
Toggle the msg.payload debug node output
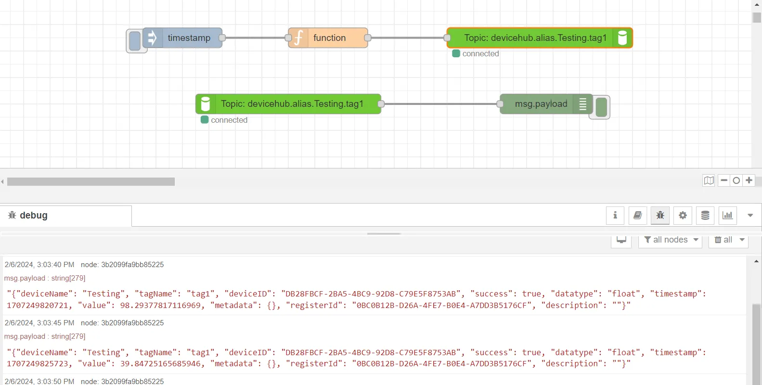(601, 107)
